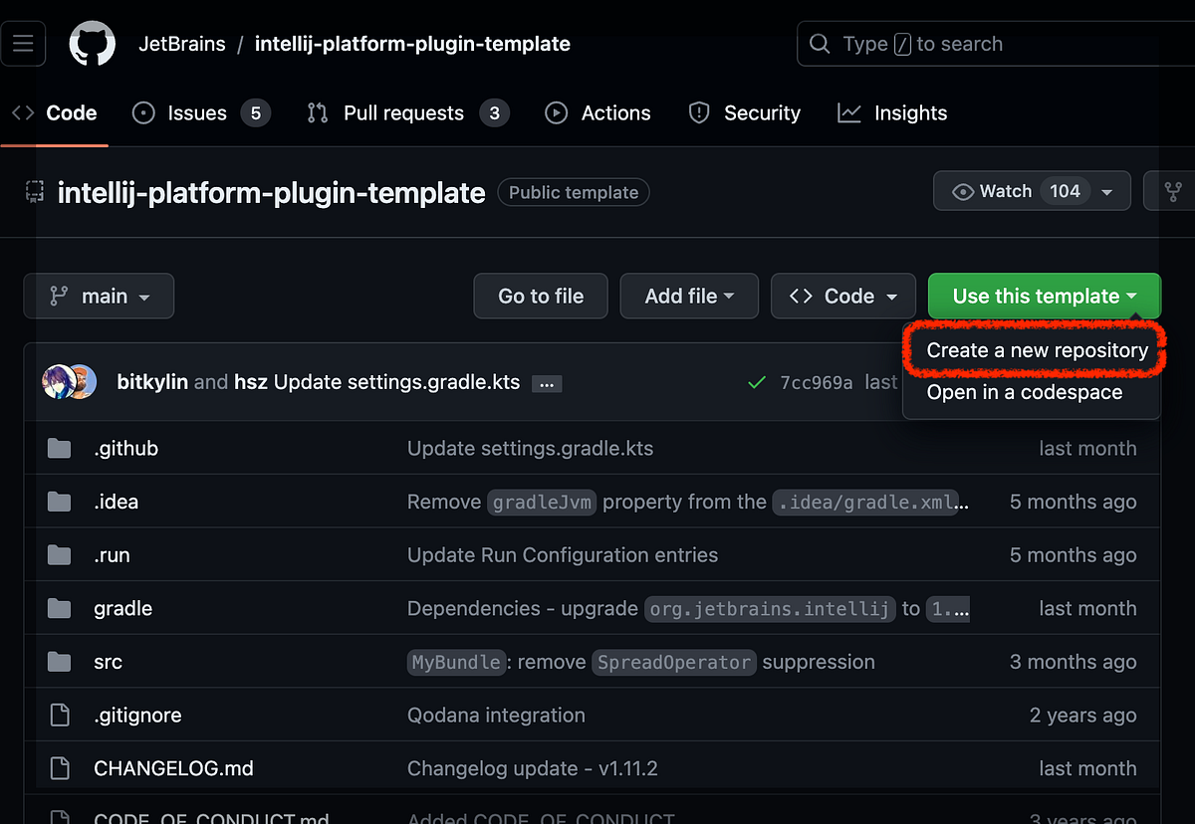
Task: Open the main branch dropdown
Action: [99, 296]
